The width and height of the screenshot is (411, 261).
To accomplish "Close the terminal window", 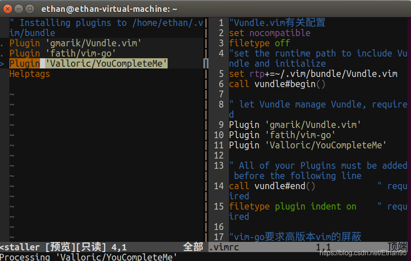I will (8, 9).
